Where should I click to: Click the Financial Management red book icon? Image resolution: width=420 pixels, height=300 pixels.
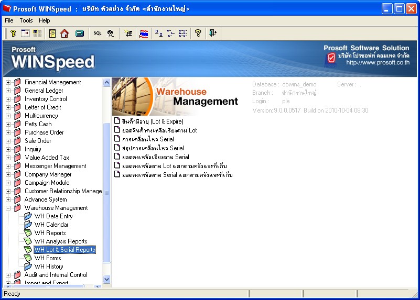pyautogui.click(x=17, y=82)
